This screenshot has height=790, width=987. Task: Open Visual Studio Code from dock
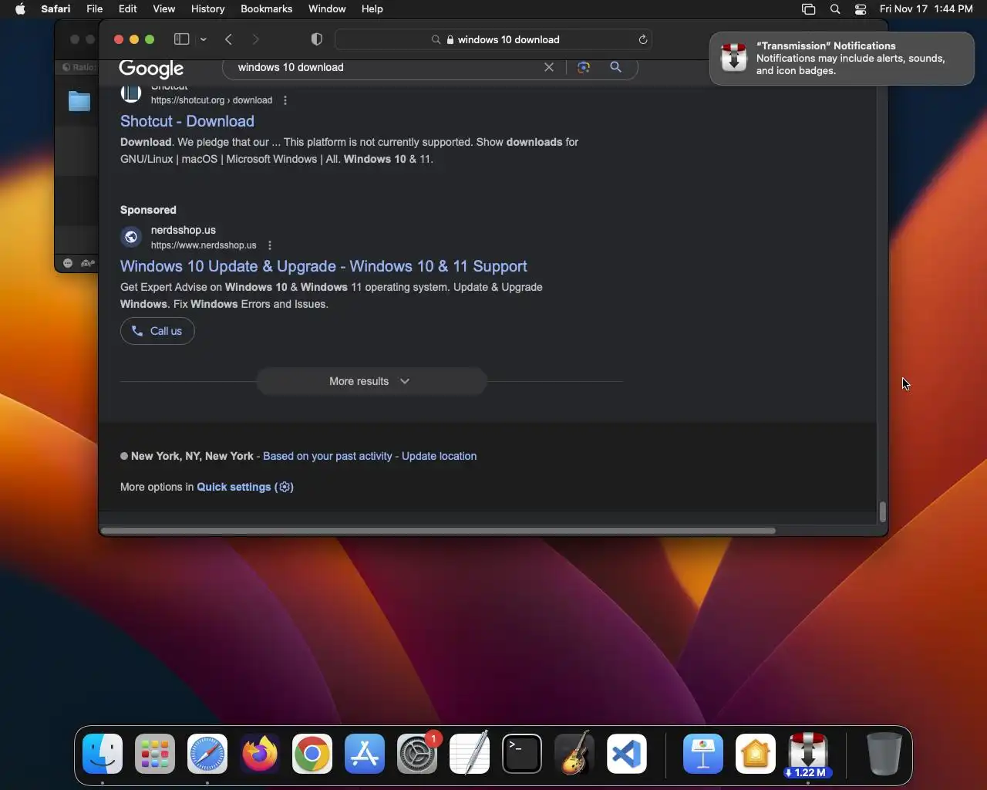(627, 754)
